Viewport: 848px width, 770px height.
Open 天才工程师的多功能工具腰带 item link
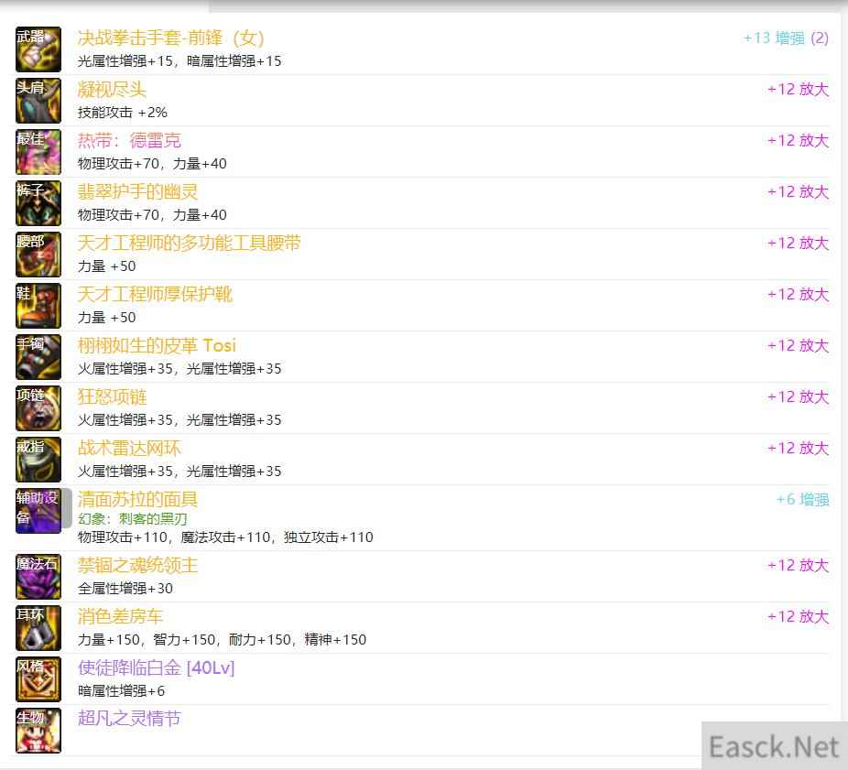click(x=189, y=244)
